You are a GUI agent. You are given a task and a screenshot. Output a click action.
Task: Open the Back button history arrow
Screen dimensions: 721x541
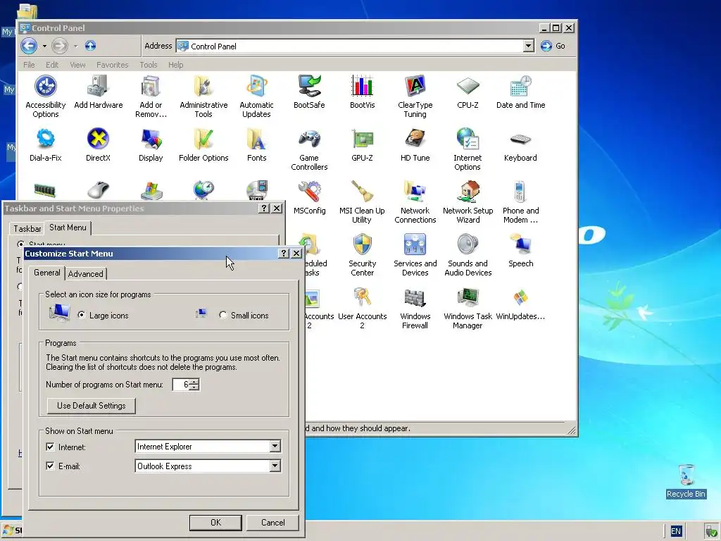pos(44,46)
